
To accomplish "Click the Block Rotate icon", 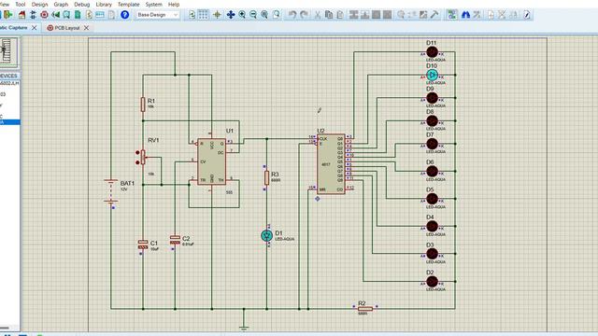I will click(x=376, y=15).
